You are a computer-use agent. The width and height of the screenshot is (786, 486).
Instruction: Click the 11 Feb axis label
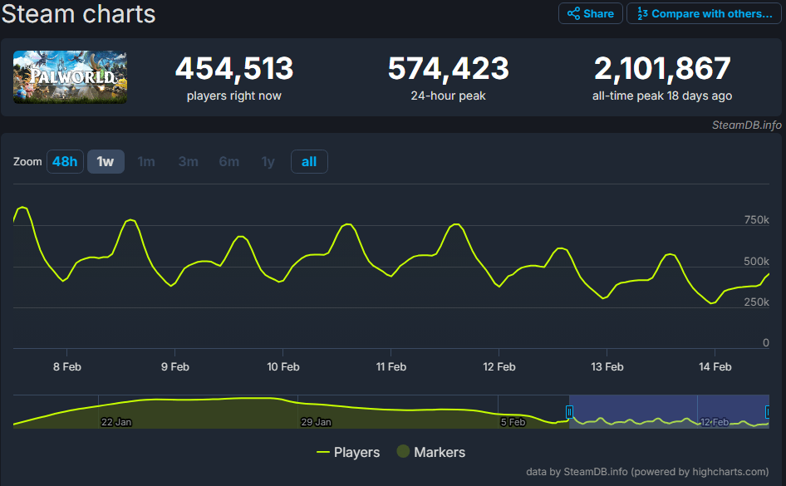click(x=391, y=366)
